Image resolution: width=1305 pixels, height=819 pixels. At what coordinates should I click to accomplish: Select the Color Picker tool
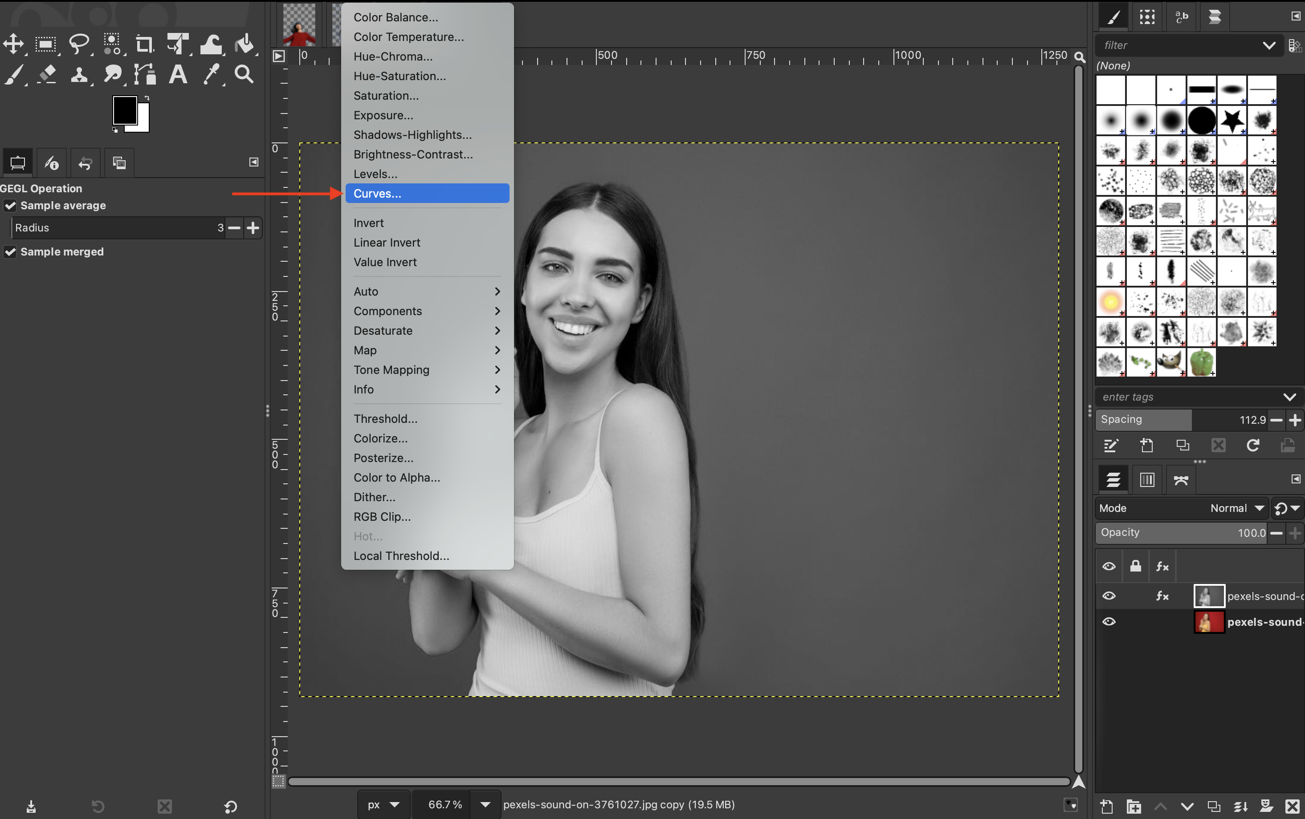(x=211, y=74)
